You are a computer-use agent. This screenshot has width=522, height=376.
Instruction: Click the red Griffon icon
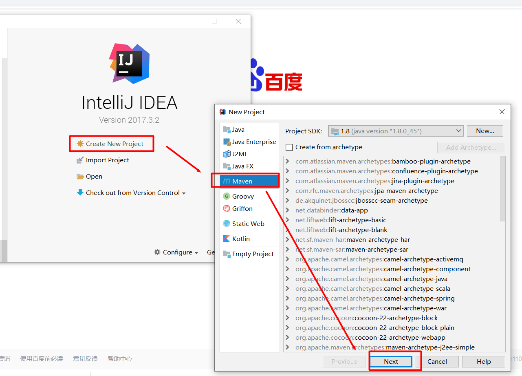click(x=227, y=209)
